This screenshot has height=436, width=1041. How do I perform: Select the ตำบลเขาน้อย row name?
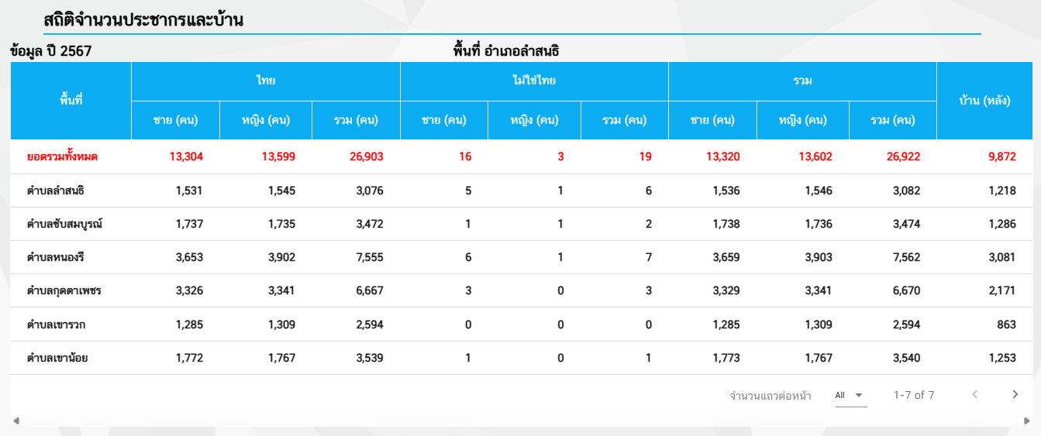click(x=57, y=358)
